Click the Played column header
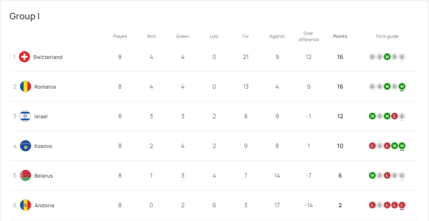Screen dimensions: 429x221 [x=120, y=36]
